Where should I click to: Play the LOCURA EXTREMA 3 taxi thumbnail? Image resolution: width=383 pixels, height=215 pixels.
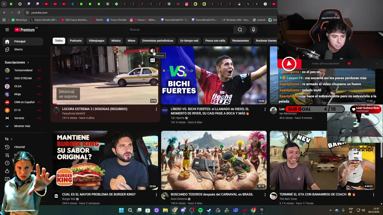[105, 75]
